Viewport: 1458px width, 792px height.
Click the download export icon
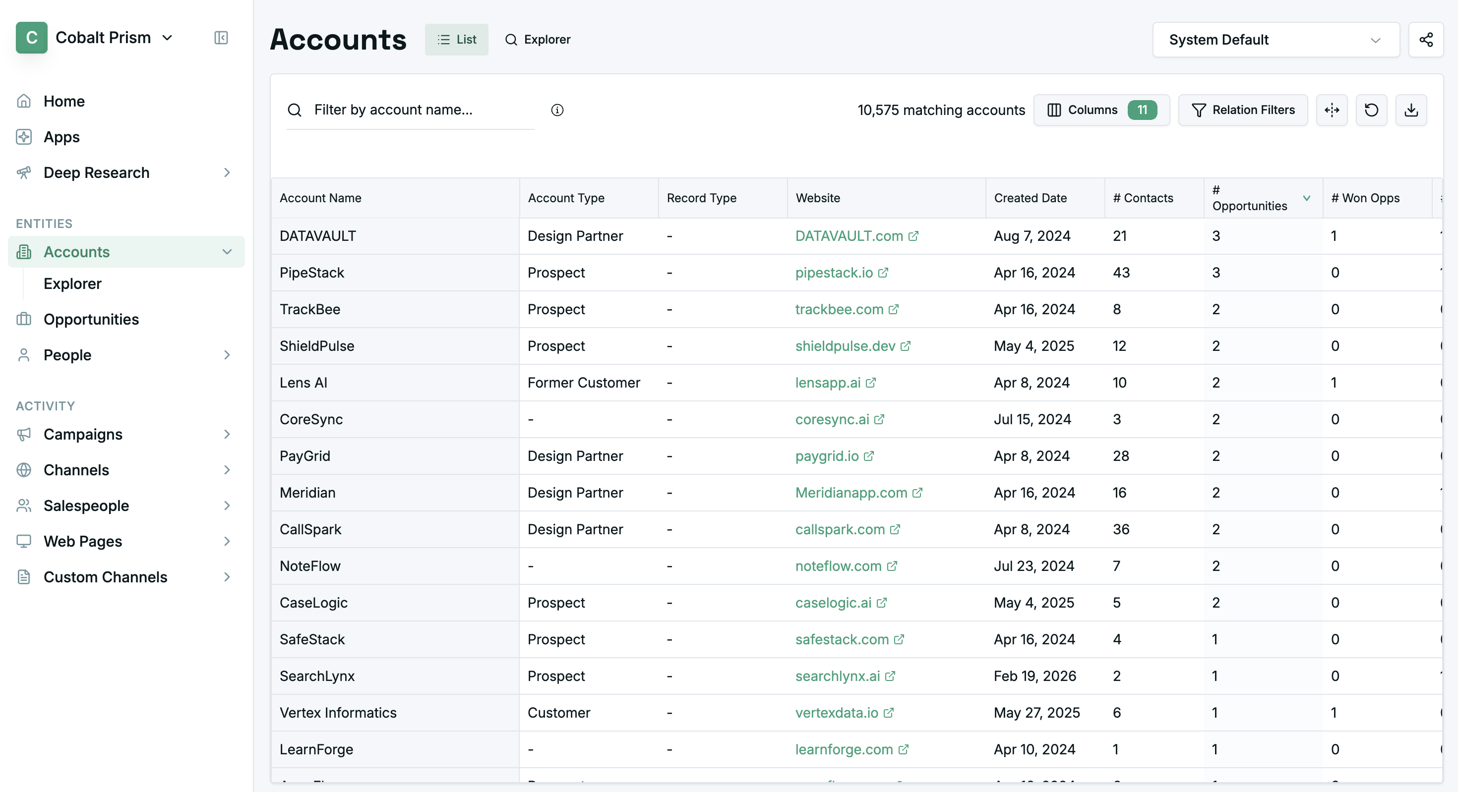pos(1411,110)
